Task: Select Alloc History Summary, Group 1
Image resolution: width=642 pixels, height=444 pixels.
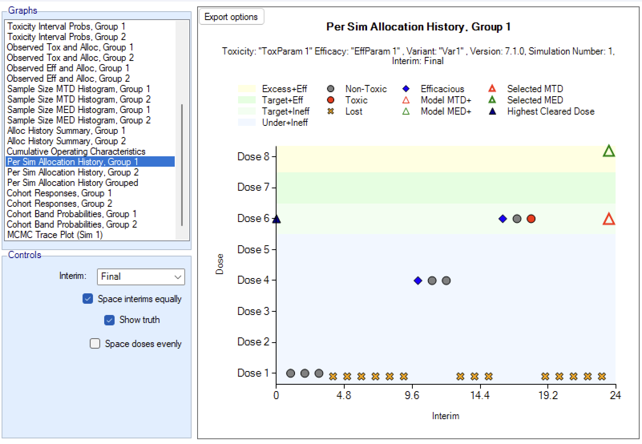Action: point(66,131)
